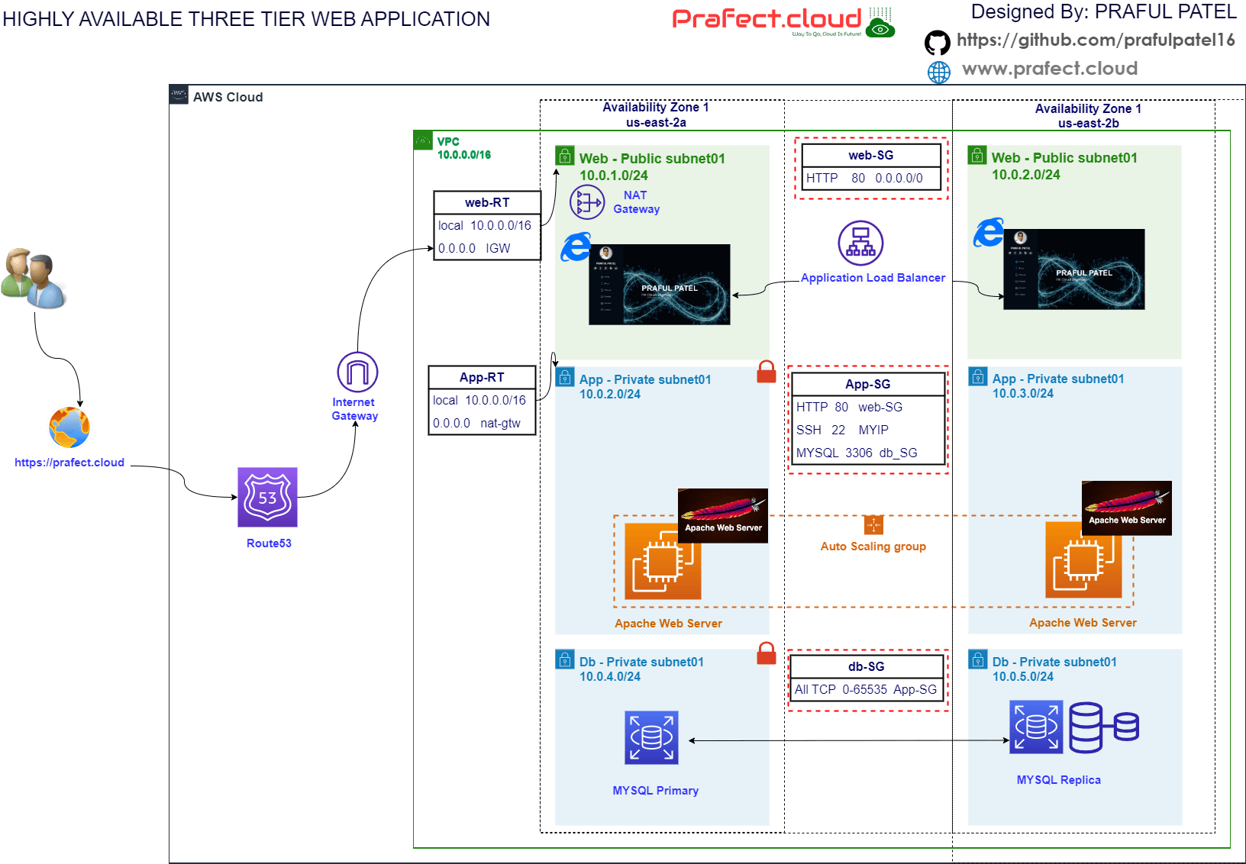Click the GitHub cat logo
The width and height of the screenshot is (1246, 864).
click(938, 43)
